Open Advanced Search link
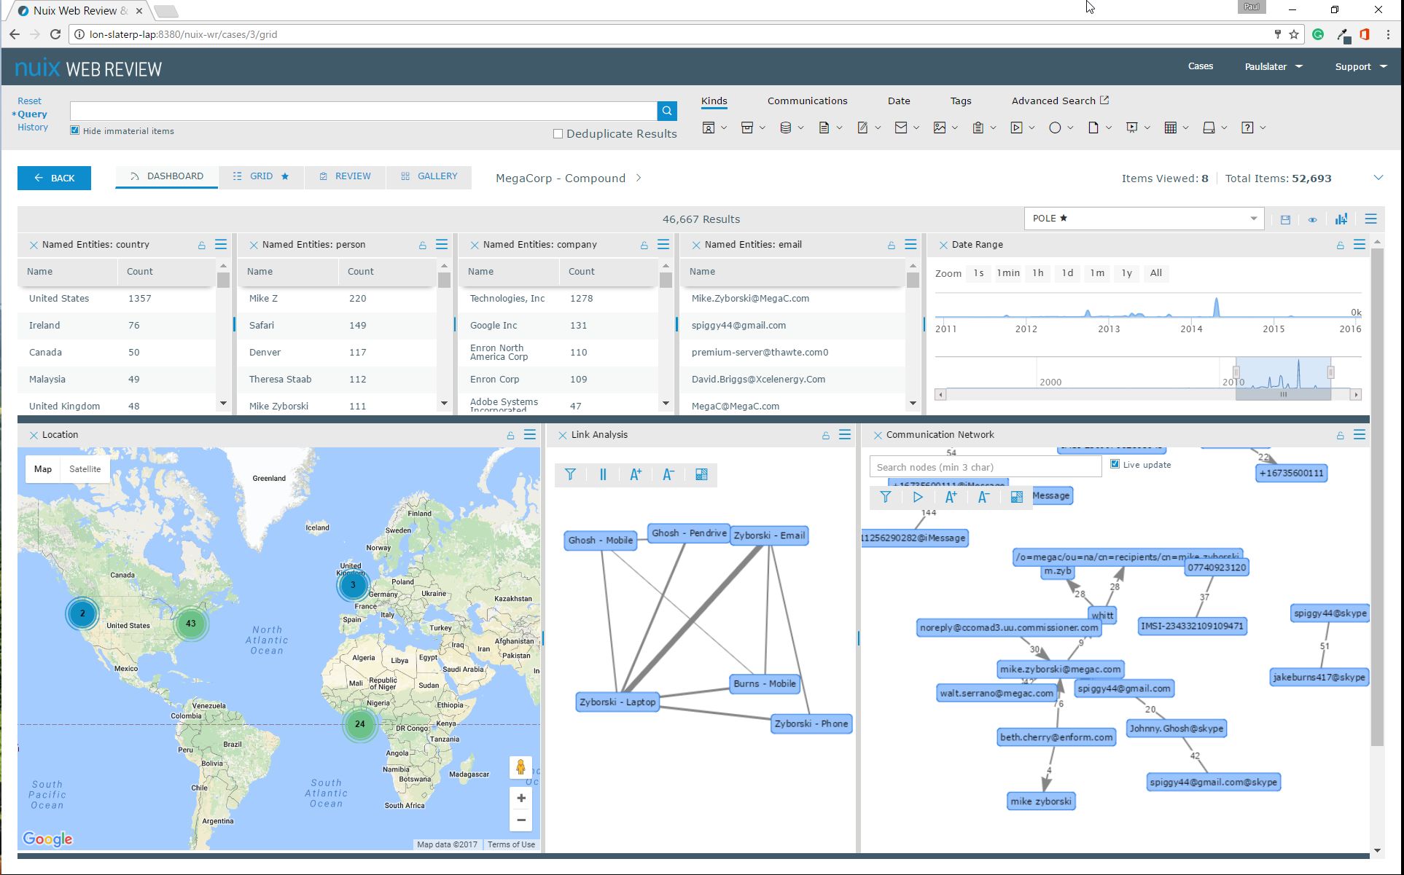The height and width of the screenshot is (875, 1404). click(1060, 101)
